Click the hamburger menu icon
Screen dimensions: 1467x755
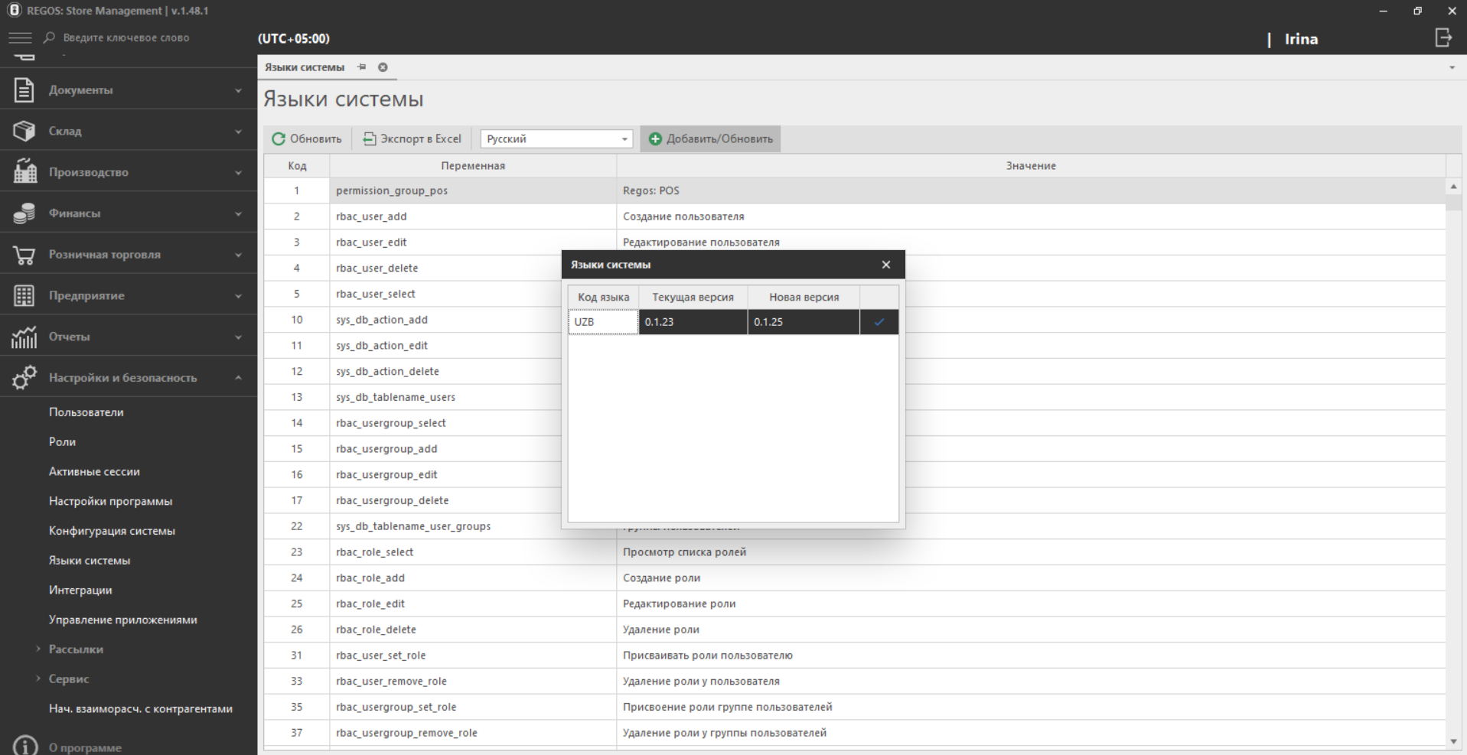point(21,37)
